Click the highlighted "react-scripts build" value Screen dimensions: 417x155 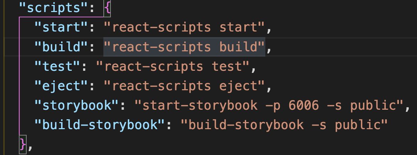[184, 47]
